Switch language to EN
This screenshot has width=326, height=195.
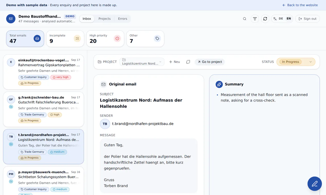click(289, 19)
